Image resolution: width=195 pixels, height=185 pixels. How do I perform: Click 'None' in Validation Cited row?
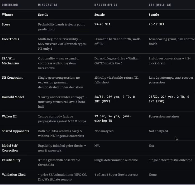click(x=153, y=175)
